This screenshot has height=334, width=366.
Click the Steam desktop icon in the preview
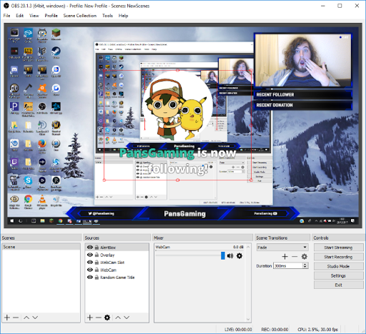click(56, 51)
